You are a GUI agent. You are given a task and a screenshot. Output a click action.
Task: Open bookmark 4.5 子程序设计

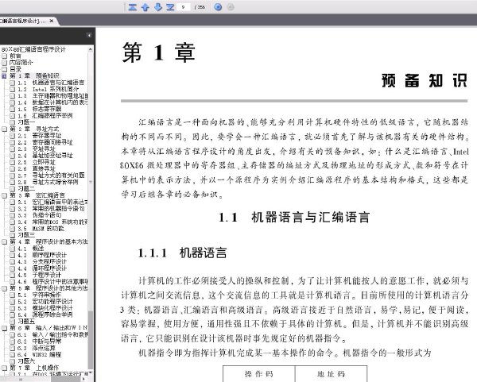click(39, 275)
